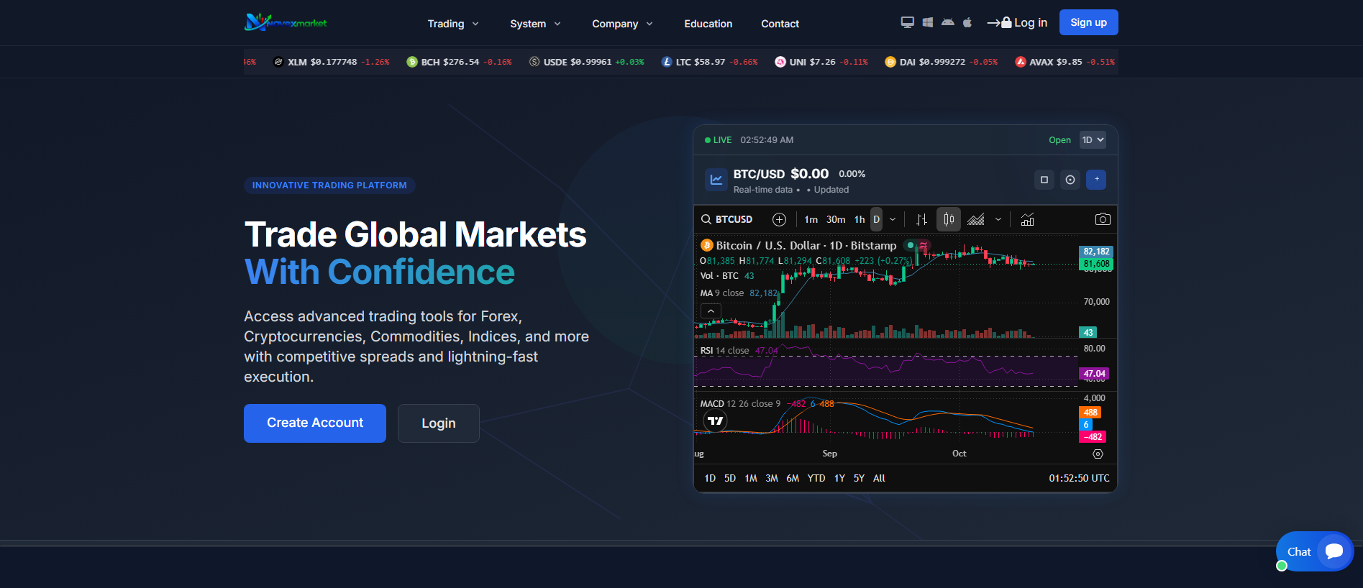The image size is (1363, 588).
Task: Switch chart interval to 1m
Action: (811, 219)
